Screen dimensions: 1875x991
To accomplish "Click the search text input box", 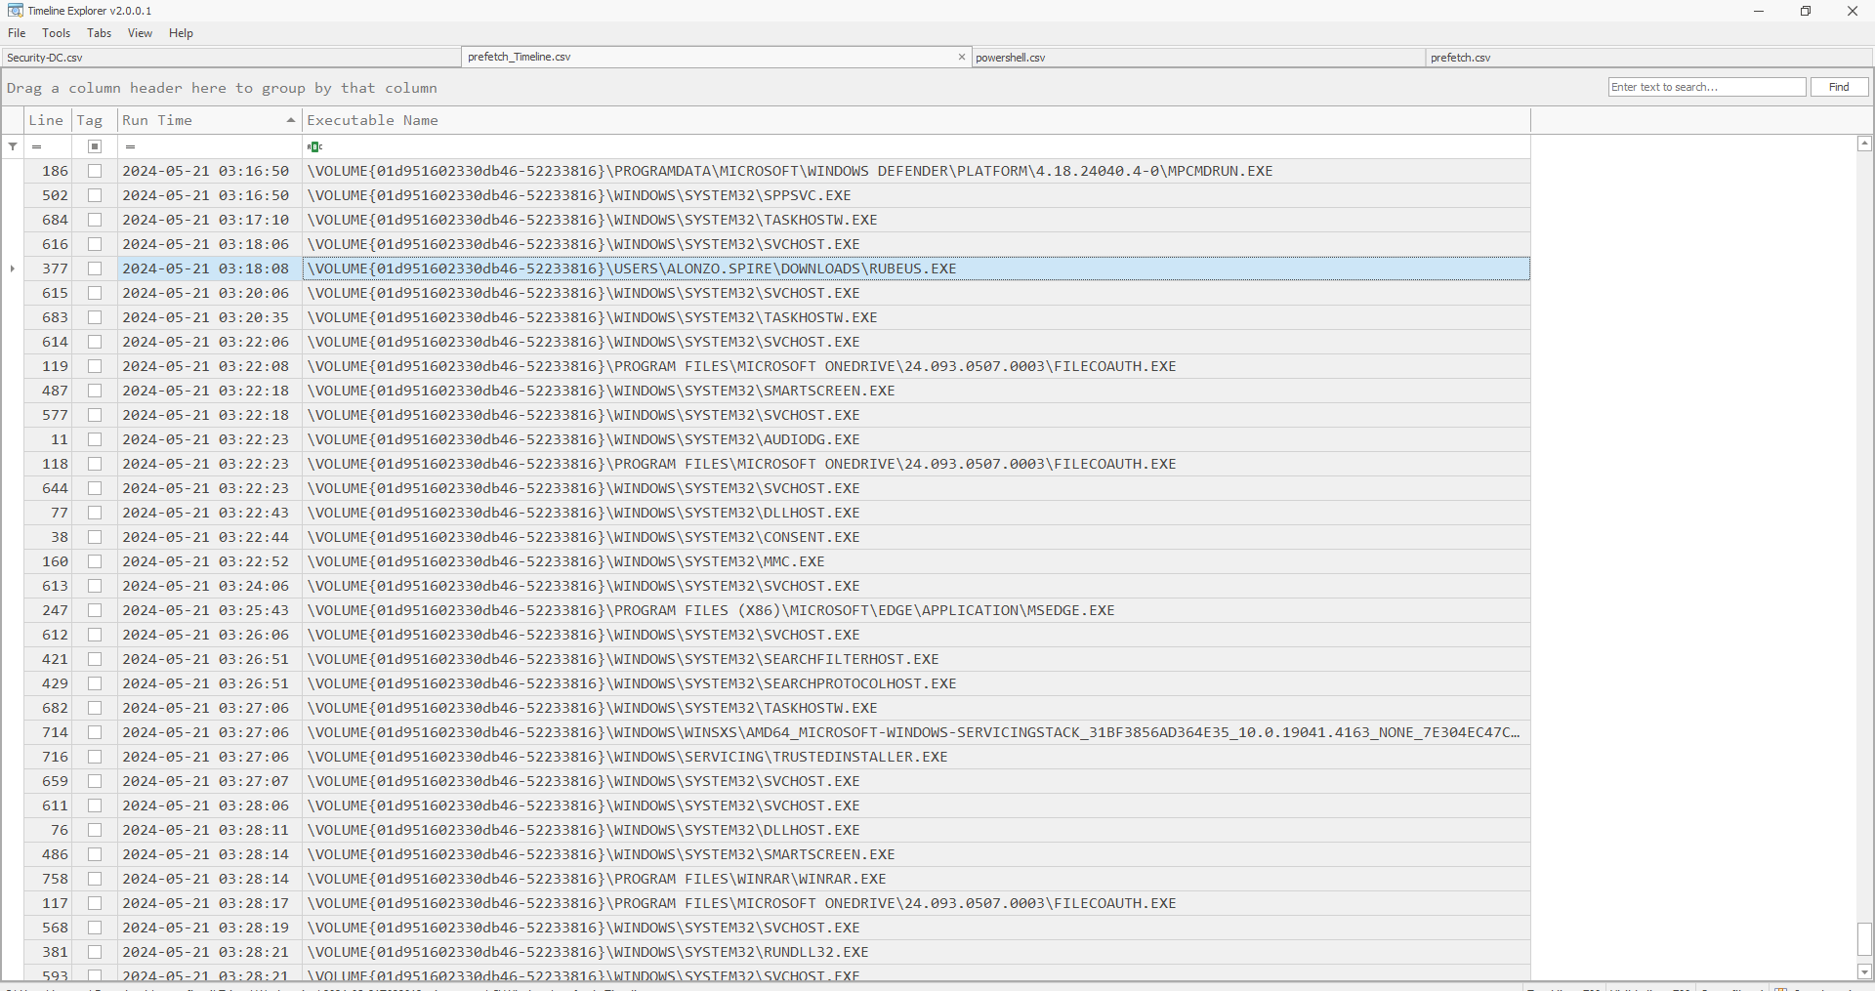I will coord(1706,87).
